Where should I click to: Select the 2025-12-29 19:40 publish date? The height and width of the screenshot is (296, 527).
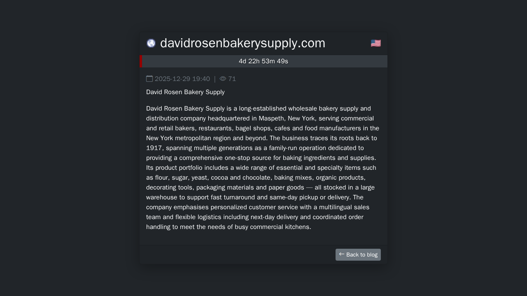[x=182, y=79]
